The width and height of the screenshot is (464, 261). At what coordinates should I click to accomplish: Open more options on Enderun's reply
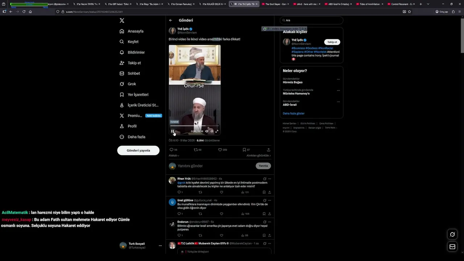click(269, 222)
